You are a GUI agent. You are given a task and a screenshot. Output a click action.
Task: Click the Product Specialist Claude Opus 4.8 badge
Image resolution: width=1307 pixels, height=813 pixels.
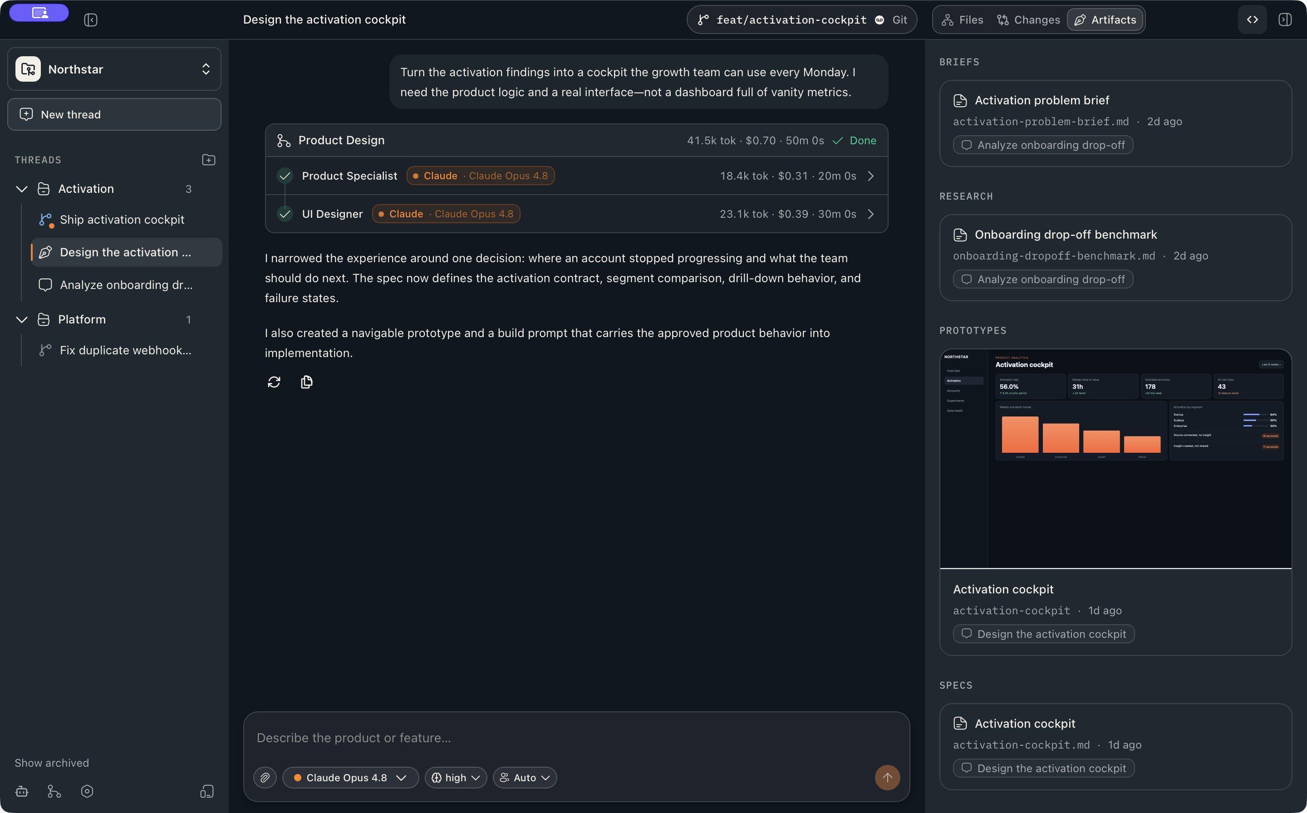480,176
